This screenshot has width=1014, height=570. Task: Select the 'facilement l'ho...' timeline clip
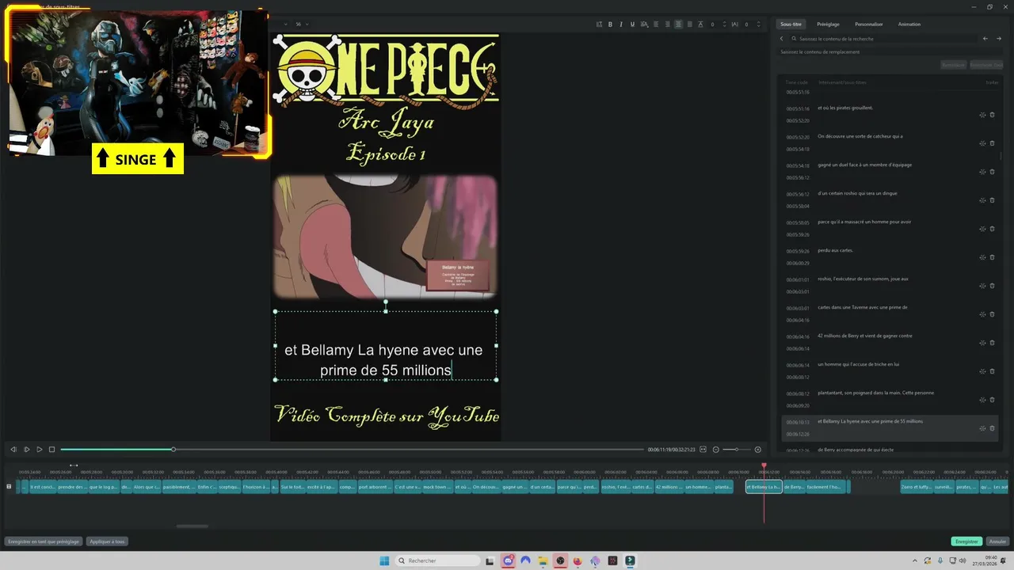point(825,487)
